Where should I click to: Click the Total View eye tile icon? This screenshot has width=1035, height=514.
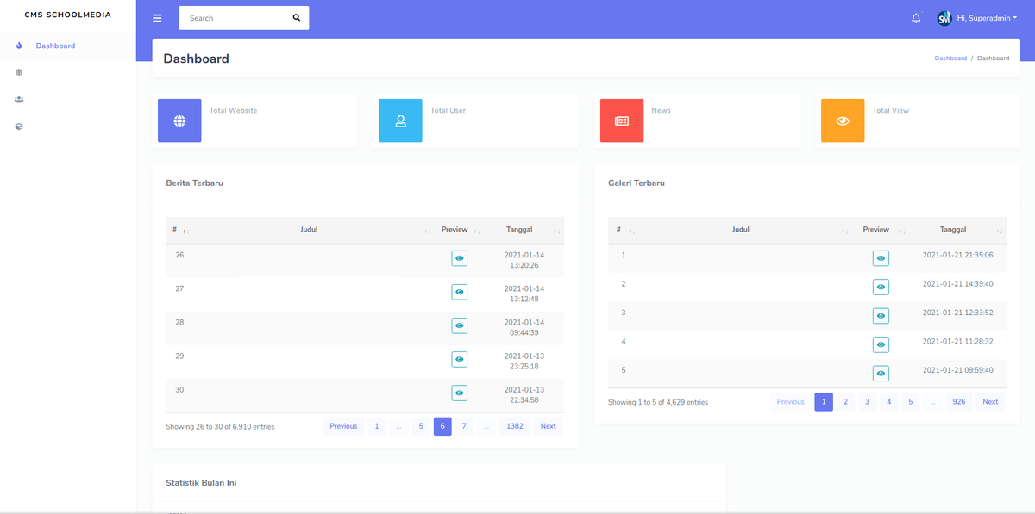point(843,121)
